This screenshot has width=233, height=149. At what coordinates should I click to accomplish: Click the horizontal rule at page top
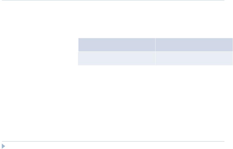coord(113,0)
